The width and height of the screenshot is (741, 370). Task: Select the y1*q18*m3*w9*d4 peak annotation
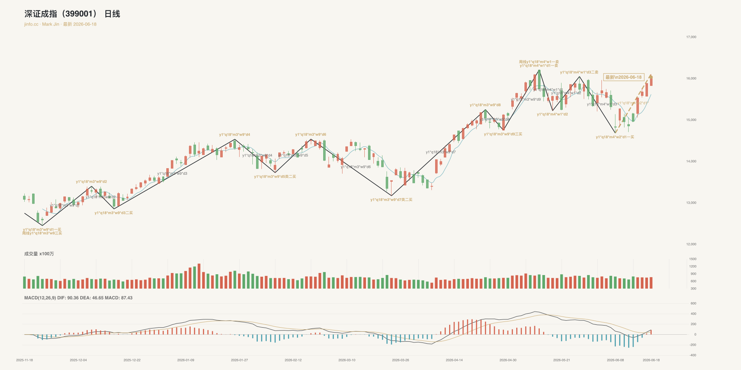pyautogui.click(x=235, y=135)
